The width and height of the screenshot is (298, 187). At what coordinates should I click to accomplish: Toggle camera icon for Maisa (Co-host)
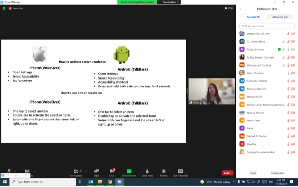click(x=293, y=49)
